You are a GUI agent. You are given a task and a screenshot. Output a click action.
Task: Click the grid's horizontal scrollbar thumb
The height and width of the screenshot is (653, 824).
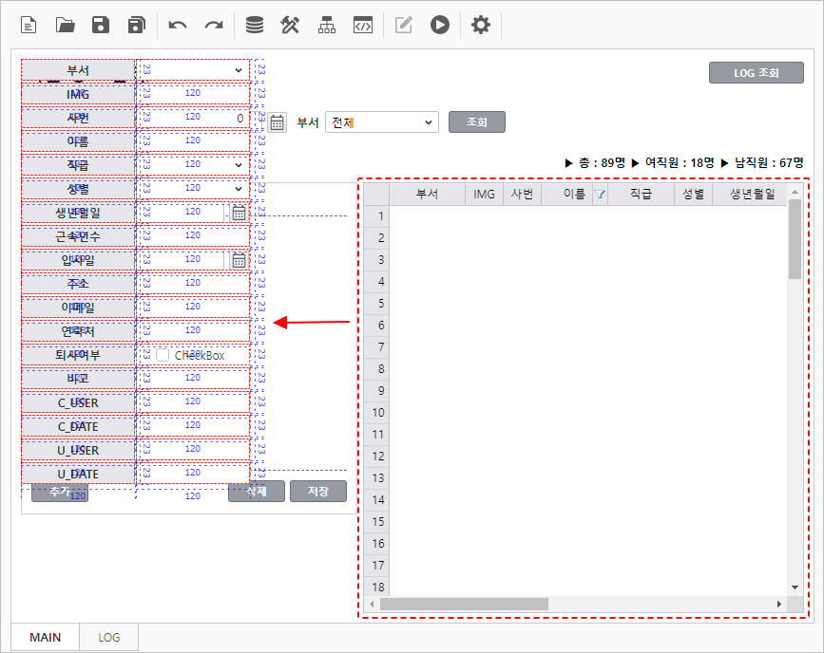pos(464,604)
